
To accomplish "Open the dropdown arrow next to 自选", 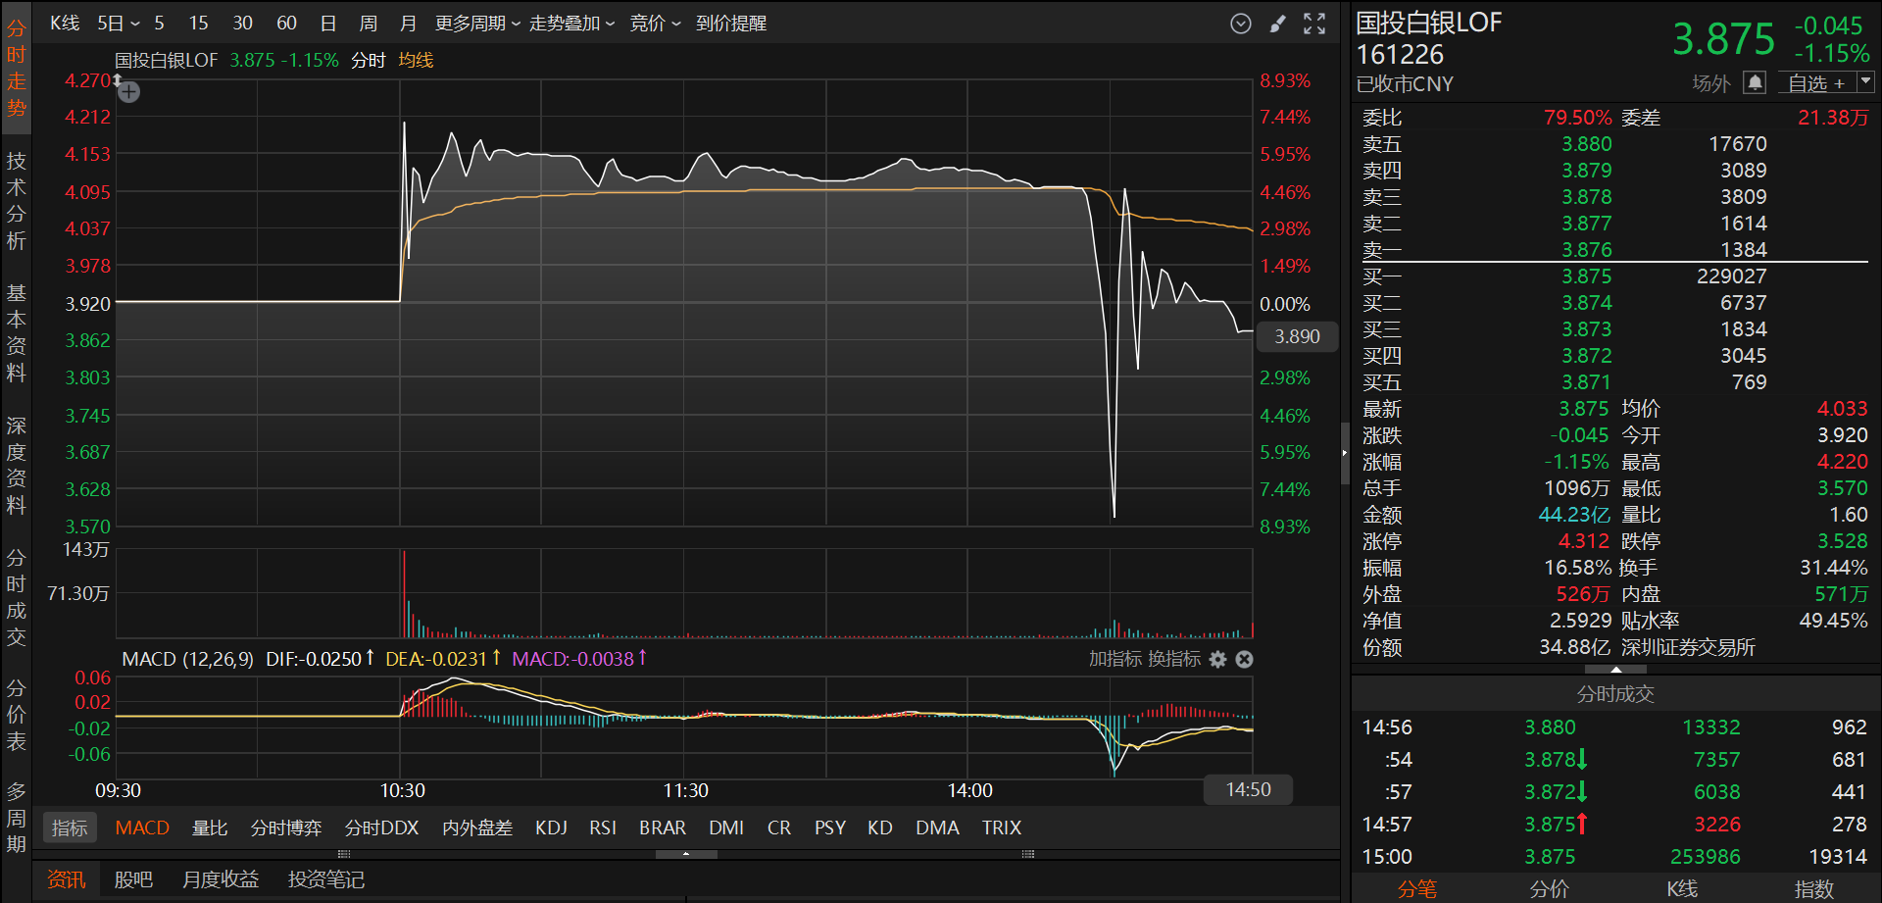I will pos(1865,82).
